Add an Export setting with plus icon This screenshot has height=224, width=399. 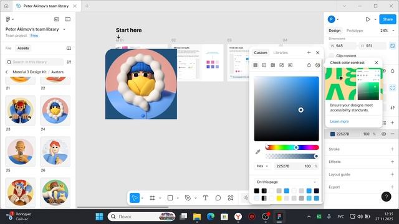click(392, 187)
